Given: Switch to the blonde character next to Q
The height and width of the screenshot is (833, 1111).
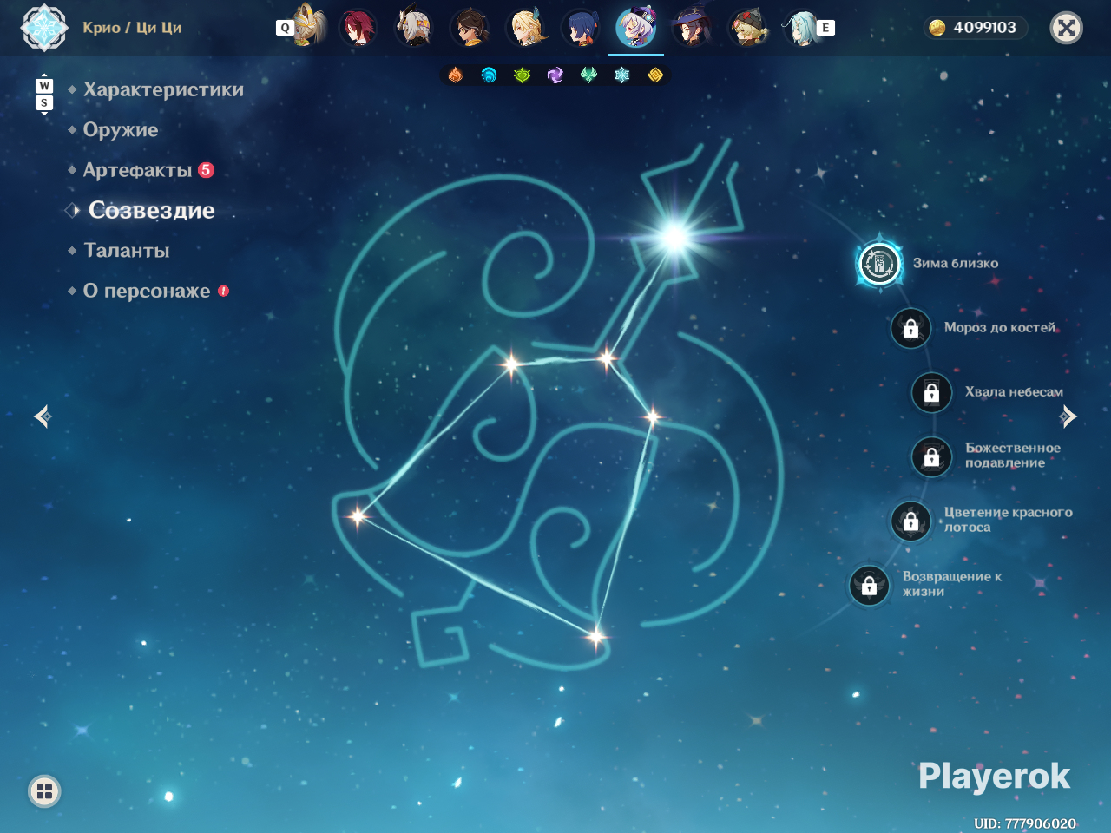Looking at the screenshot, I should pos(308,26).
